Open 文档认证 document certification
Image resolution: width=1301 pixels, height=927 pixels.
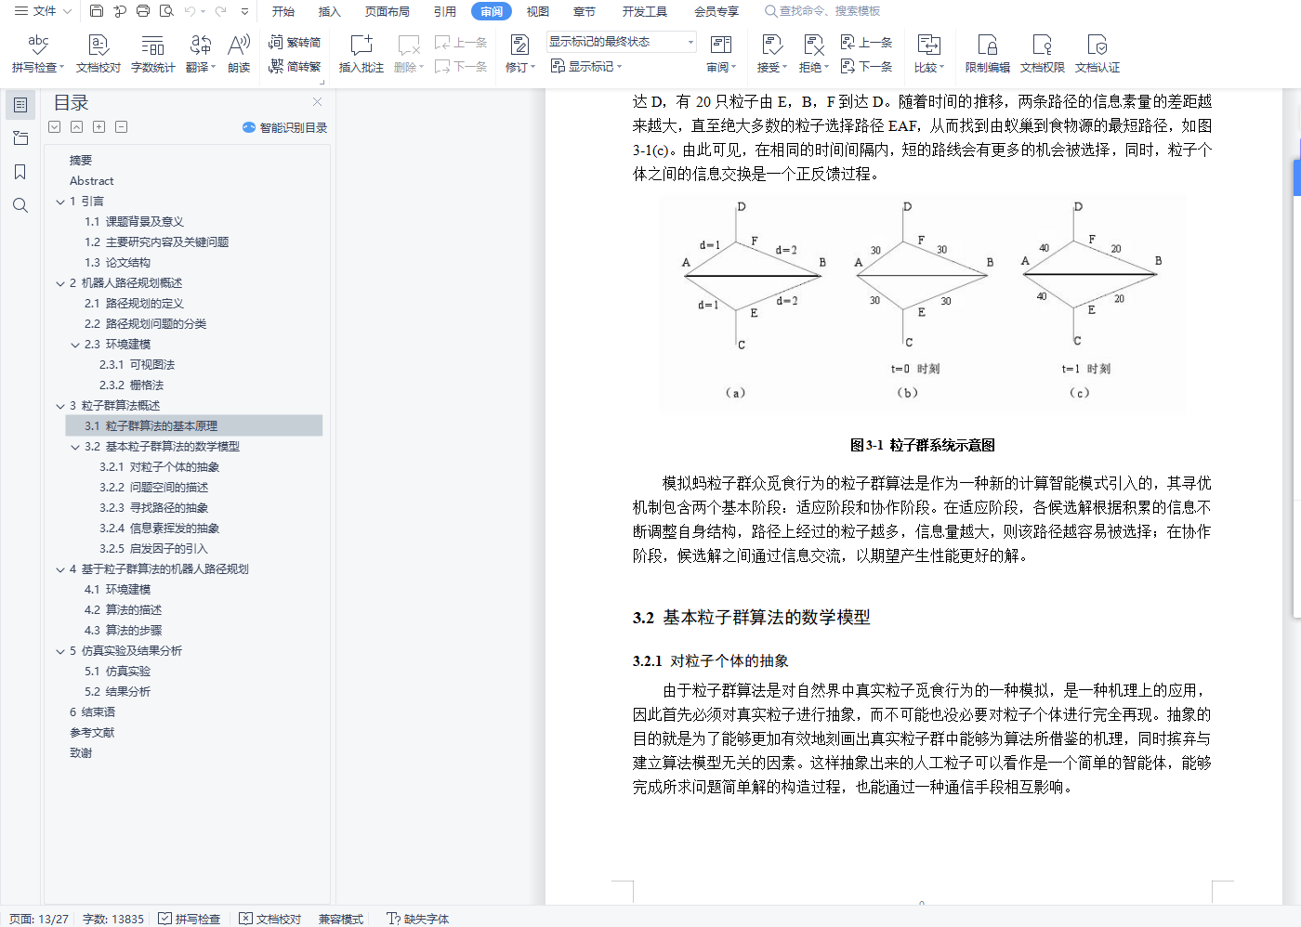[x=1097, y=53]
